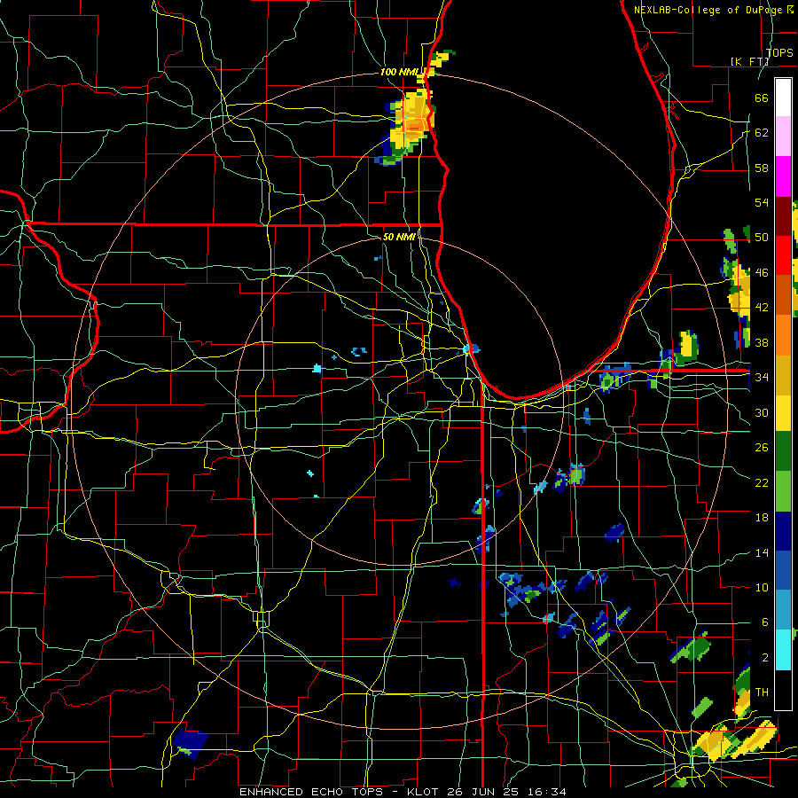
Task: Pick the bright red legend swatch near 46
Action: coord(783,255)
